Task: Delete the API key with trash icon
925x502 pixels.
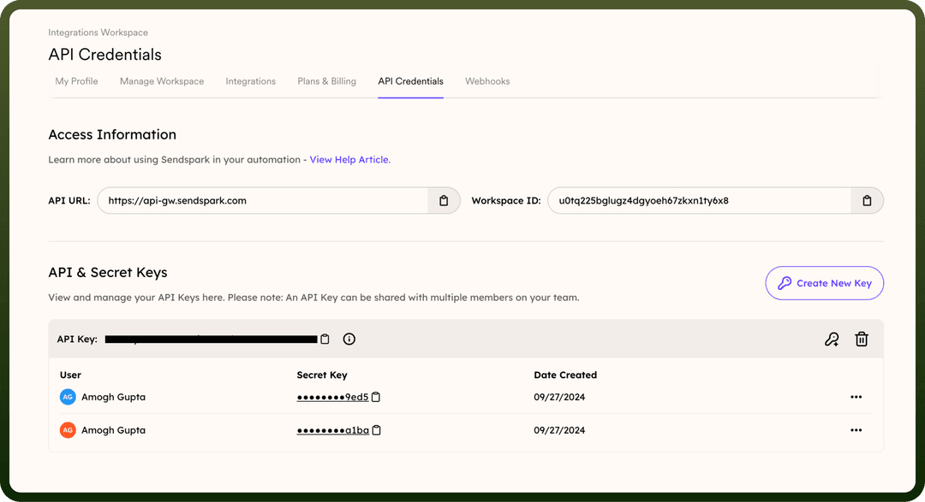Action: 862,339
